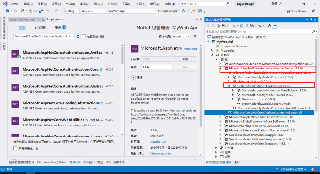Click the New Project toolbar icon

pyautogui.click(x=23, y=11)
